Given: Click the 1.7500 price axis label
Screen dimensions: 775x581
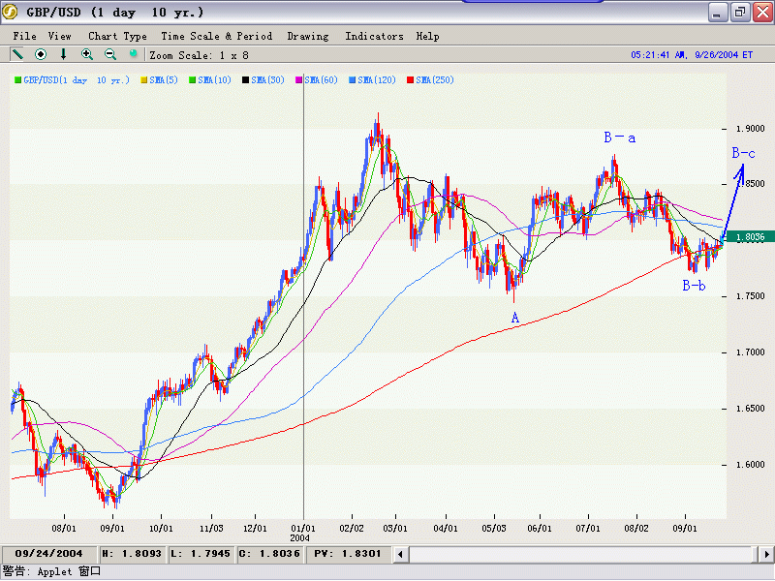Looking at the screenshot, I should (750, 296).
